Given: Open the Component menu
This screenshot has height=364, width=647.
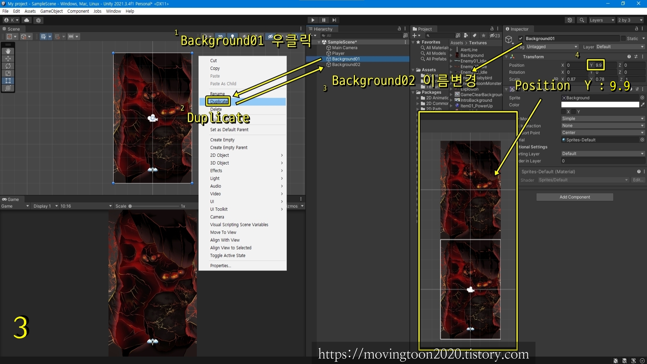Looking at the screenshot, I should [x=78, y=11].
